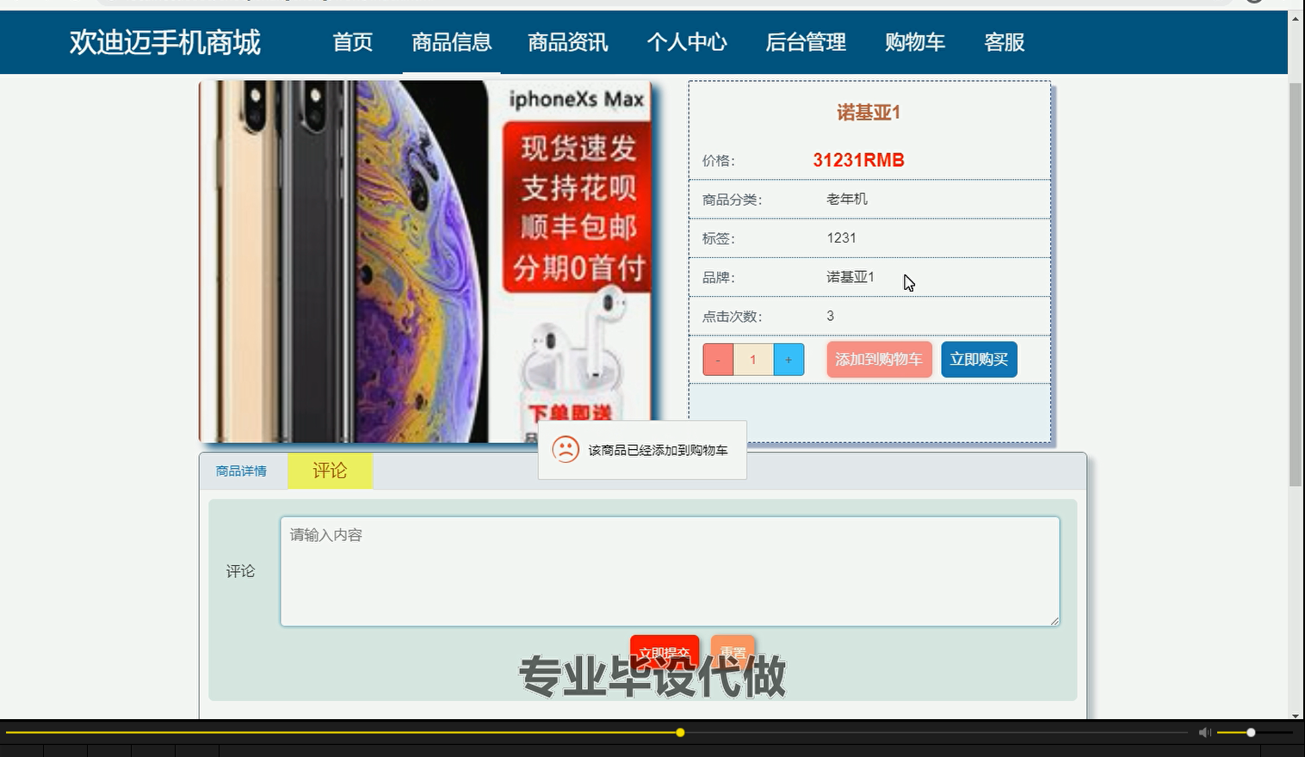Click the 31231RMB price text
Viewport: 1305px width, 757px height.
coord(858,160)
